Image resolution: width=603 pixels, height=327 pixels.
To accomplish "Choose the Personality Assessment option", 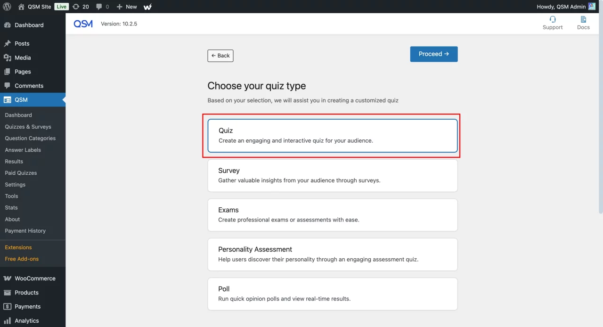I will (332, 254).
